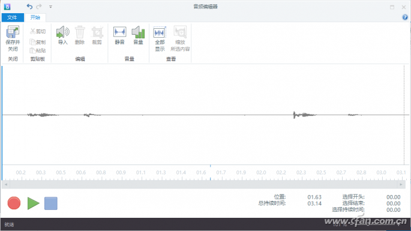
Task: Stop playback with the blue square
Action: 51,203
